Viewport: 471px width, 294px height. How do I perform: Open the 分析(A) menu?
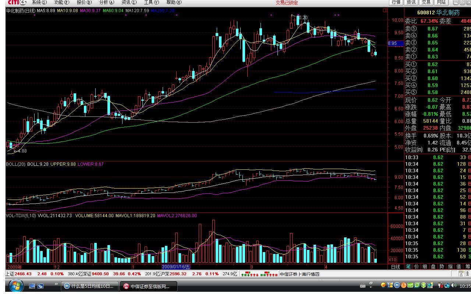[x=106, y=2]
